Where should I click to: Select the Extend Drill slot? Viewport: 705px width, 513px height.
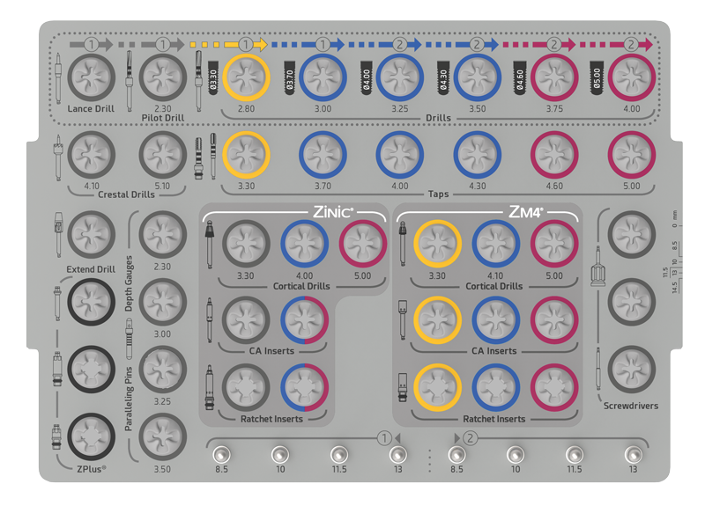tap(91, 233)
